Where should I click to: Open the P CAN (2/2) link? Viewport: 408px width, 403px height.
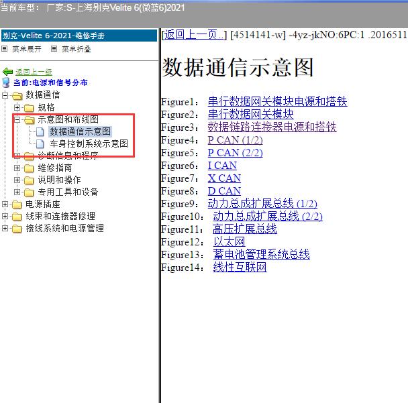click(236, 153)
